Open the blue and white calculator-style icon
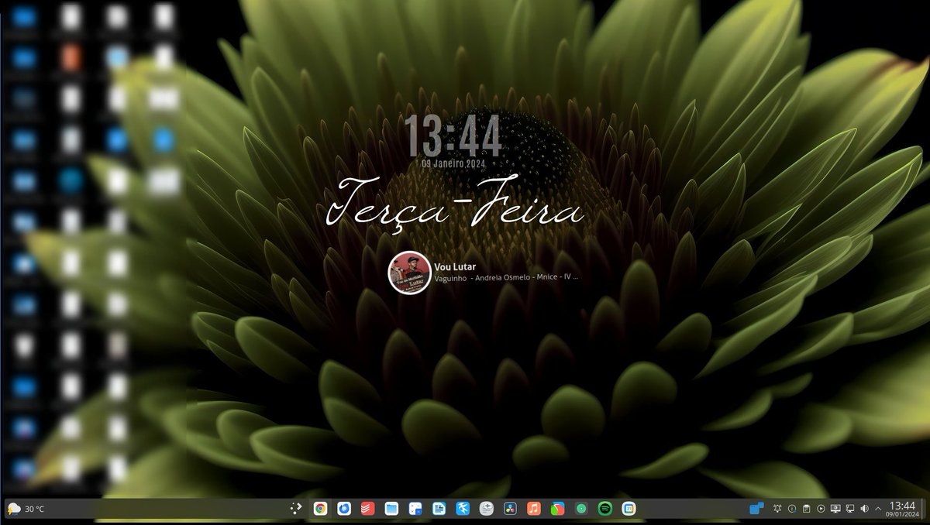Viewport: 930px width, 525px height. (415, 509)
